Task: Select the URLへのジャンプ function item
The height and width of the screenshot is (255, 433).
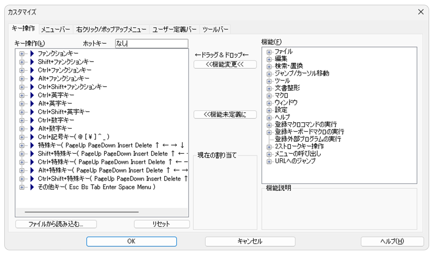Action: tap(295, 161)
